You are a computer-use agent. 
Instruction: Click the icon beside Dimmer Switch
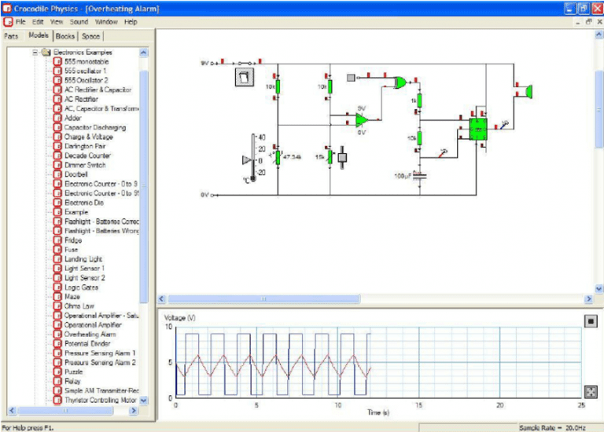[x=57, y=165]
